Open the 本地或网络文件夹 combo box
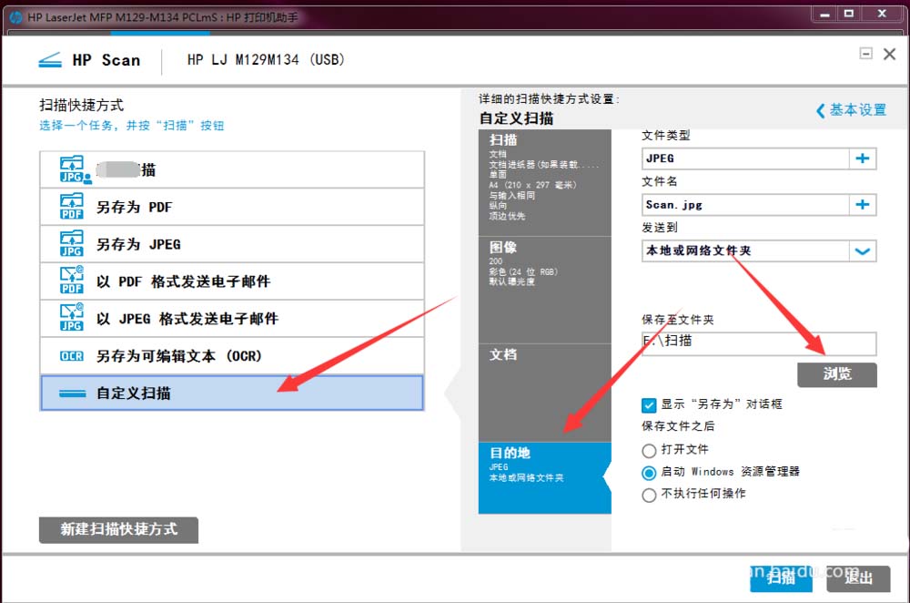This screenshot has width=910, height=603. [x=759, y=251]
